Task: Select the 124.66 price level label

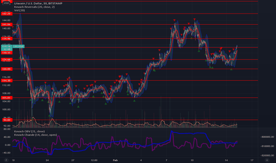Action: 7,60
